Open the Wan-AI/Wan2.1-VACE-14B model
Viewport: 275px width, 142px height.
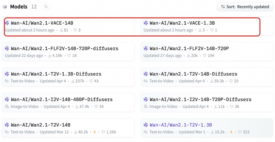(42, 23)
